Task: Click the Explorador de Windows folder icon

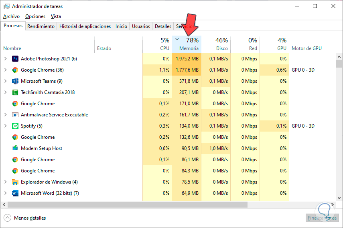Action: [x=15, y=182]
